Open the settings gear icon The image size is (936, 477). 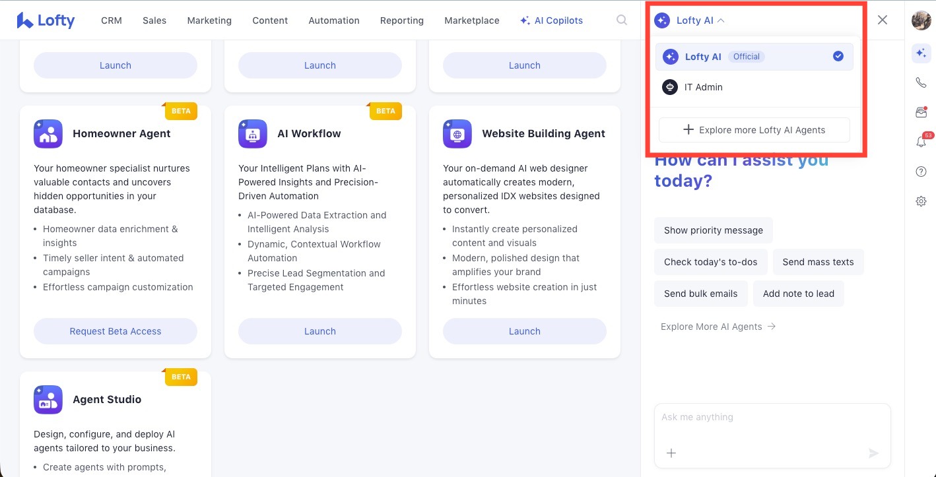click(x=921, y=201)
